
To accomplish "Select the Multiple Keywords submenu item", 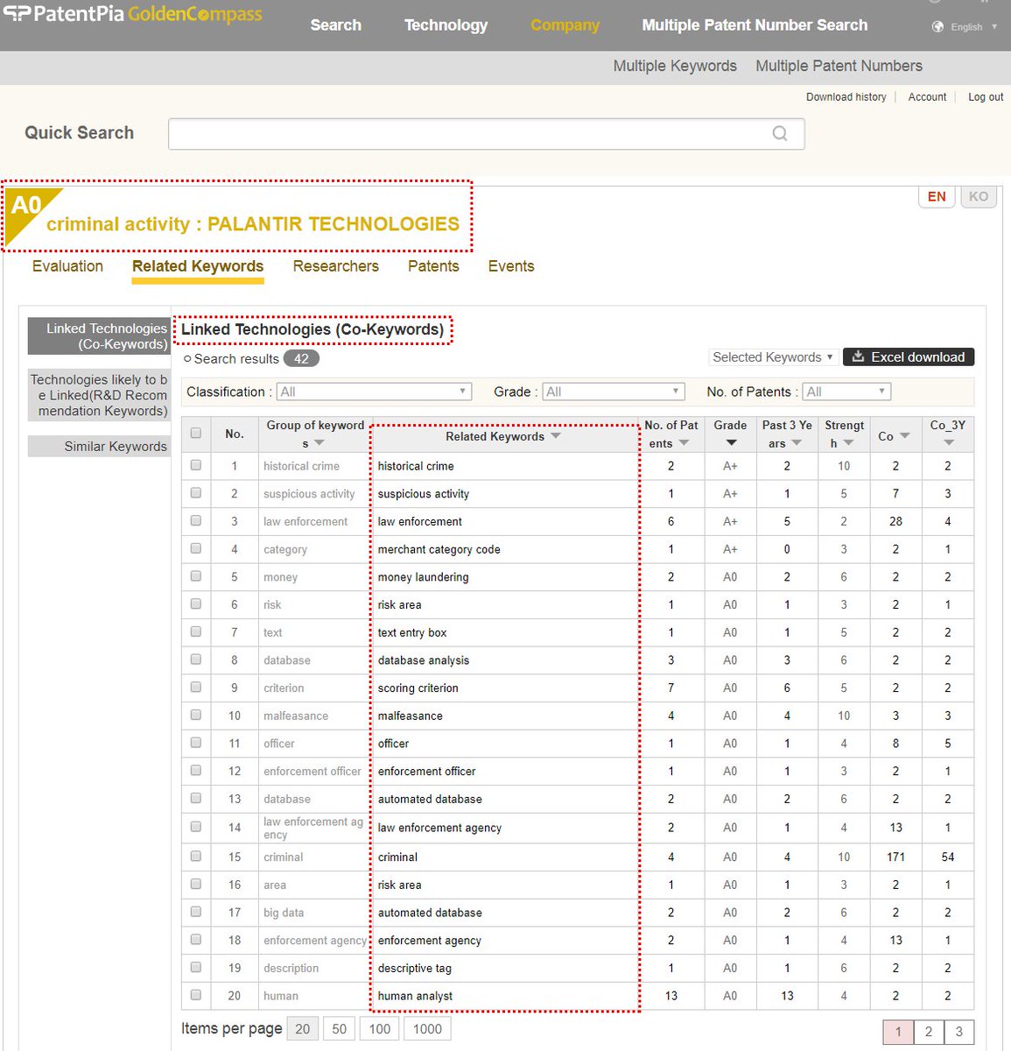I will pos(675,66).
